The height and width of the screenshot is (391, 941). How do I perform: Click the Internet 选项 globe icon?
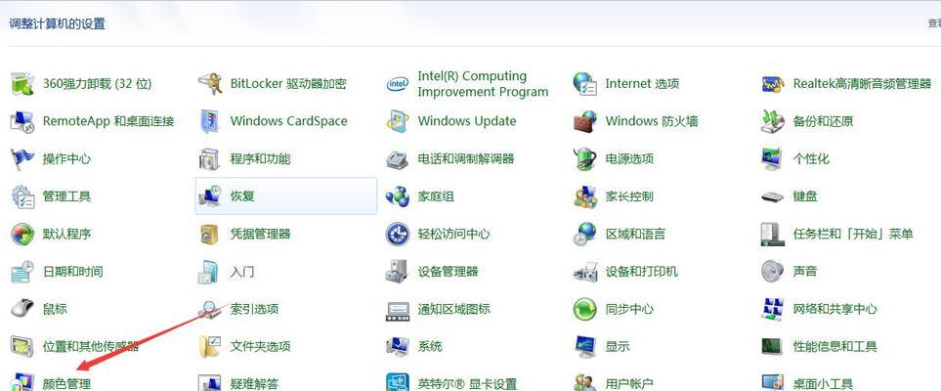[585, 84]
